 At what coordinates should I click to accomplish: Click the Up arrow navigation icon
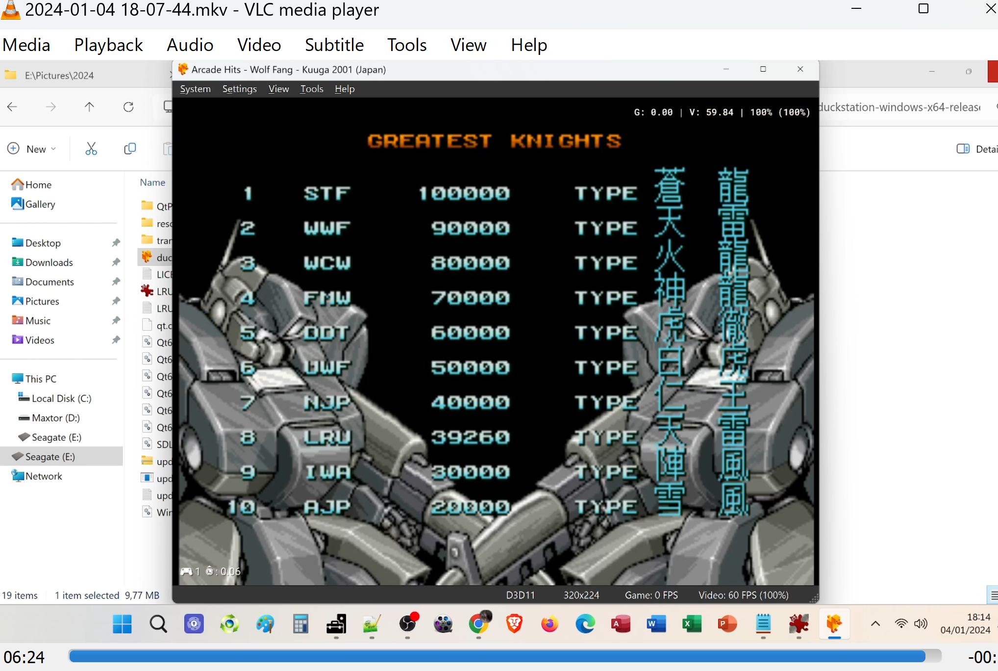point(89,107)
